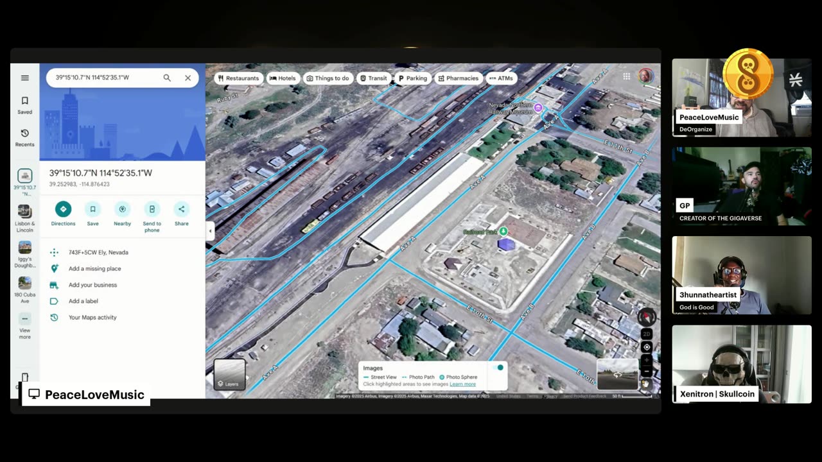Open the 180 Cuba Ave recent place
Screen dimensions: 822x462
coord(24,290)
